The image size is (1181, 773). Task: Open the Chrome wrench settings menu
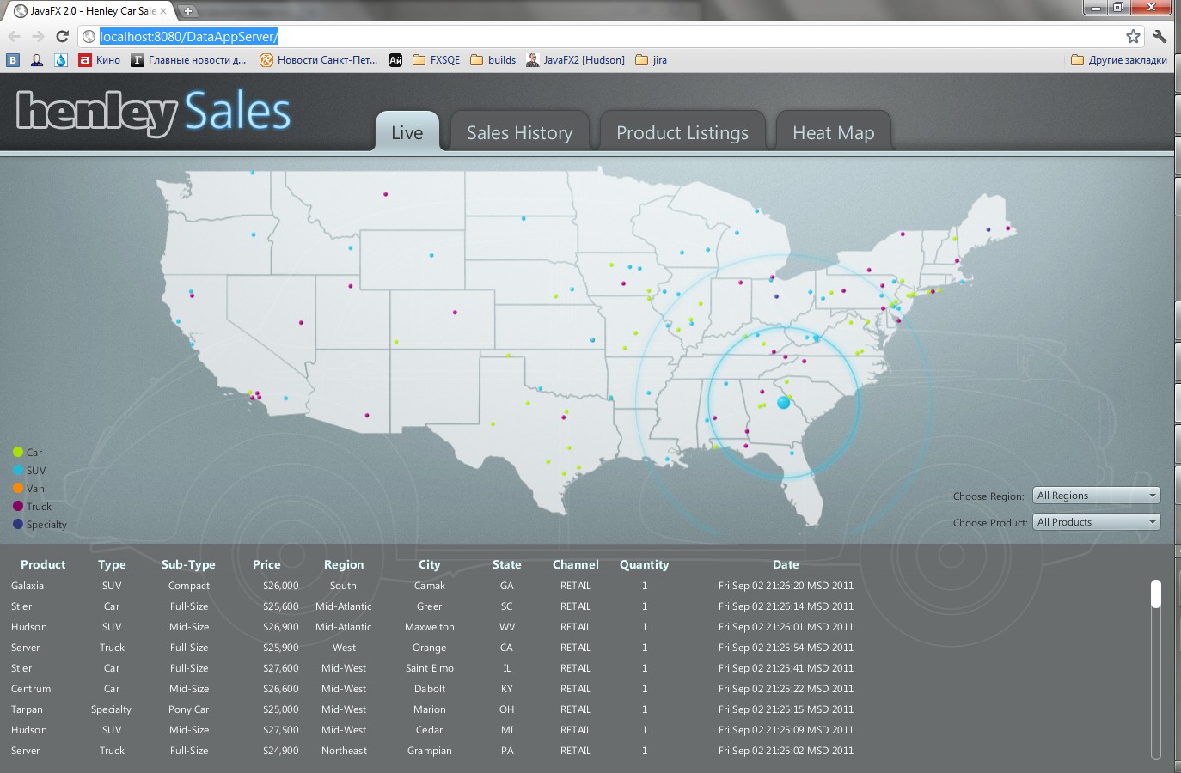click(1160, 36)
